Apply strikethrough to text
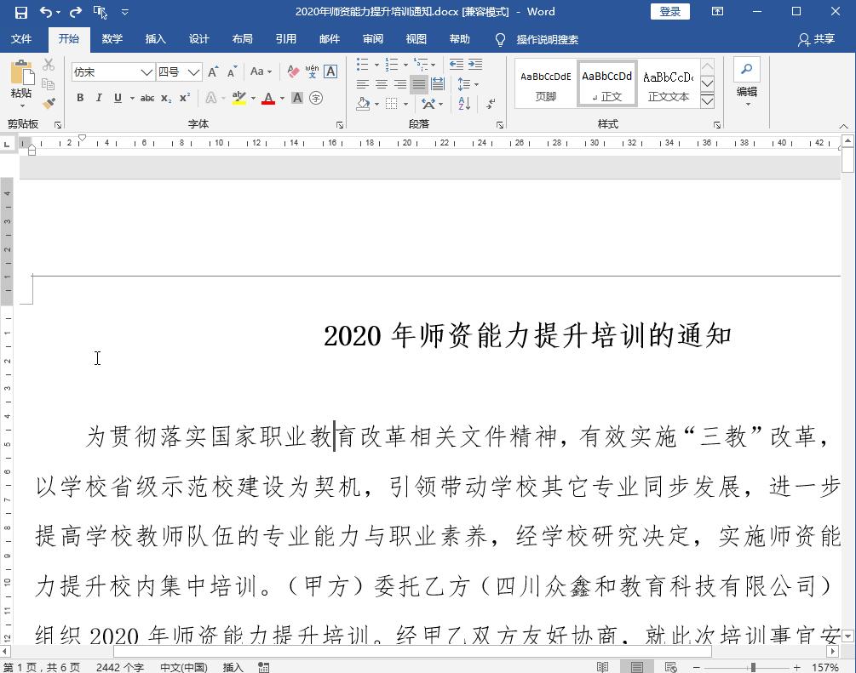This screenshot has width=856, height=673. [148, 98]
